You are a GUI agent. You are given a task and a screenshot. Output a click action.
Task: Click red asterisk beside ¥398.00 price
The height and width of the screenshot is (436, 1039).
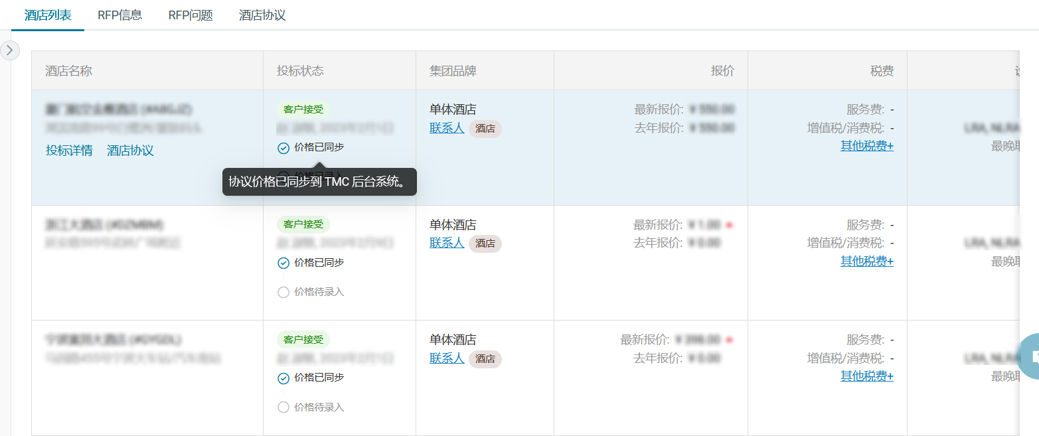pyautogui.click(x=729, y=340)
